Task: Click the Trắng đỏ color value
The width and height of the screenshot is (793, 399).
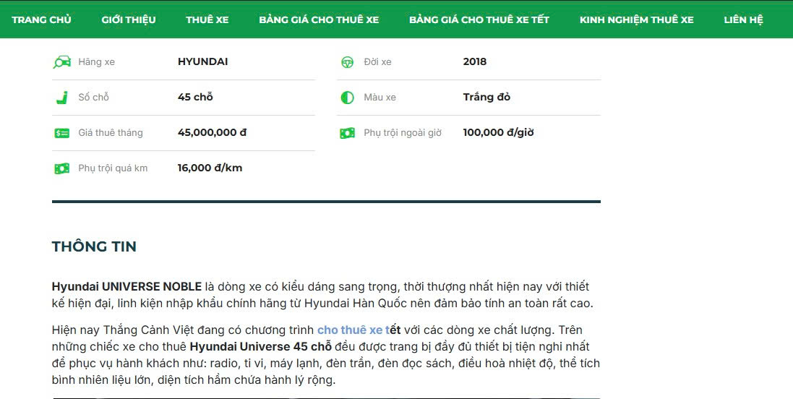Action: (486, 98)
